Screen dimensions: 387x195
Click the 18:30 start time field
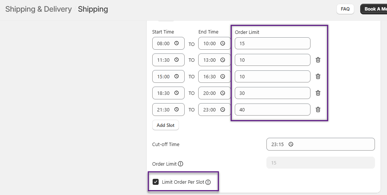(164, 93)
